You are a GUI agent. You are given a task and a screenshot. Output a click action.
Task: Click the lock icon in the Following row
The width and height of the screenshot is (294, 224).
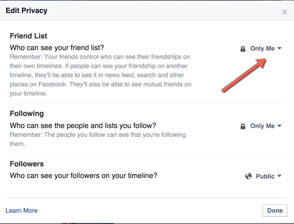243,126
